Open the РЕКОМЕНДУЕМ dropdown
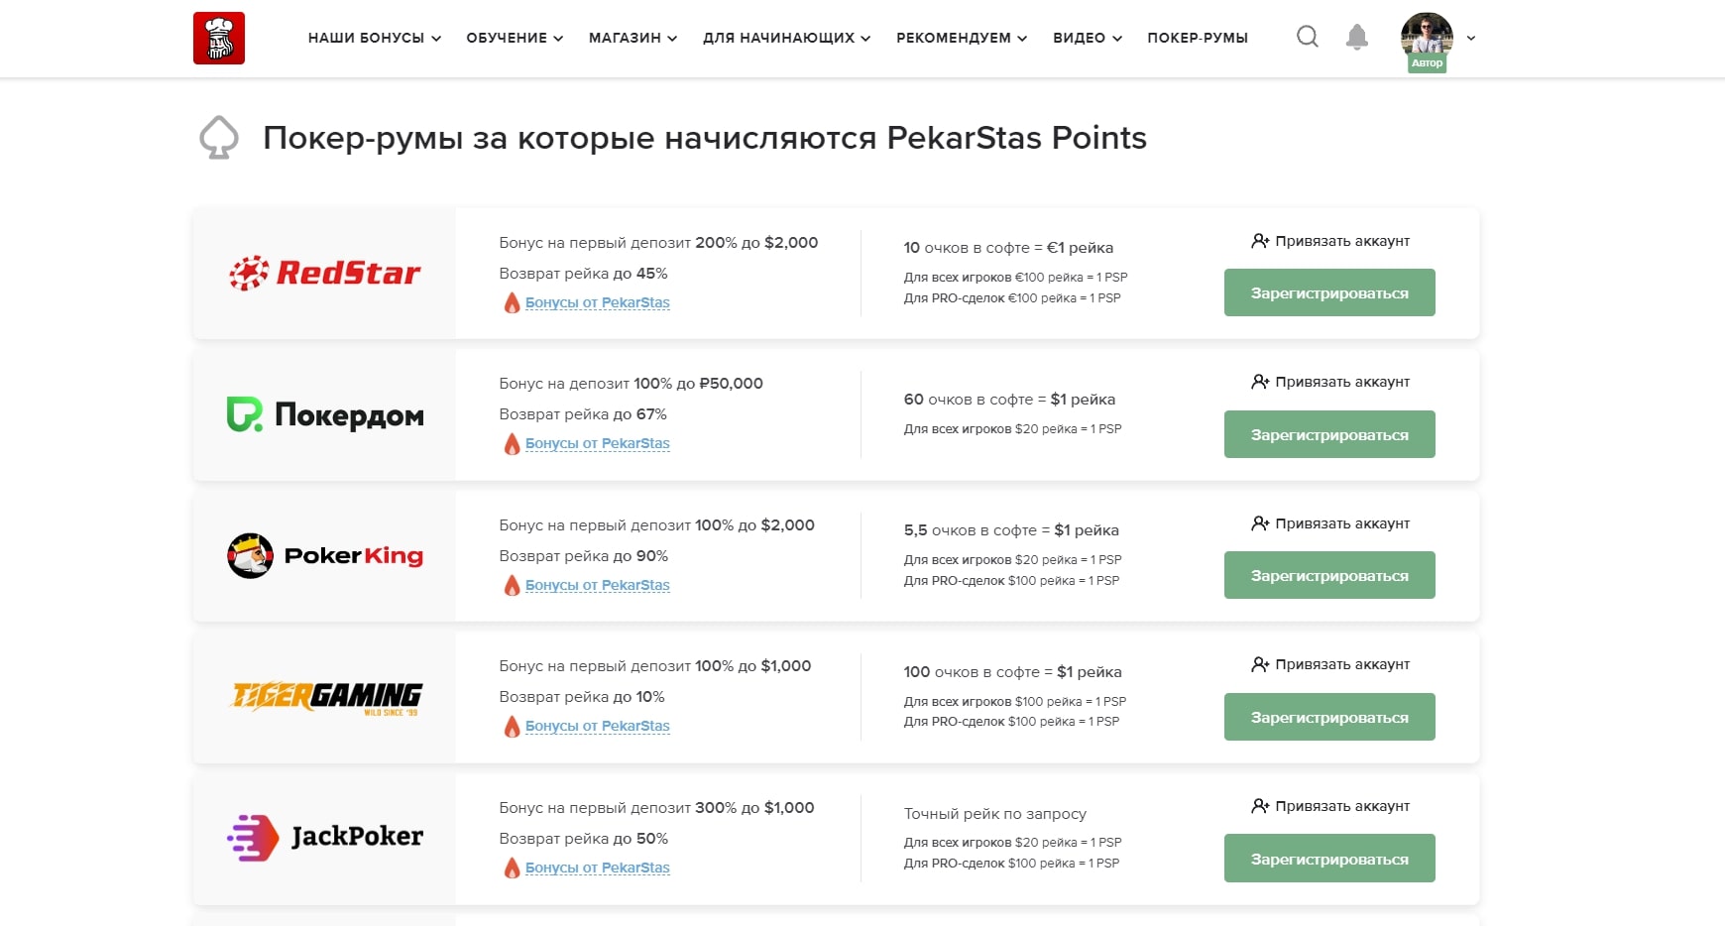1725x926 pixels. [962, 38]
